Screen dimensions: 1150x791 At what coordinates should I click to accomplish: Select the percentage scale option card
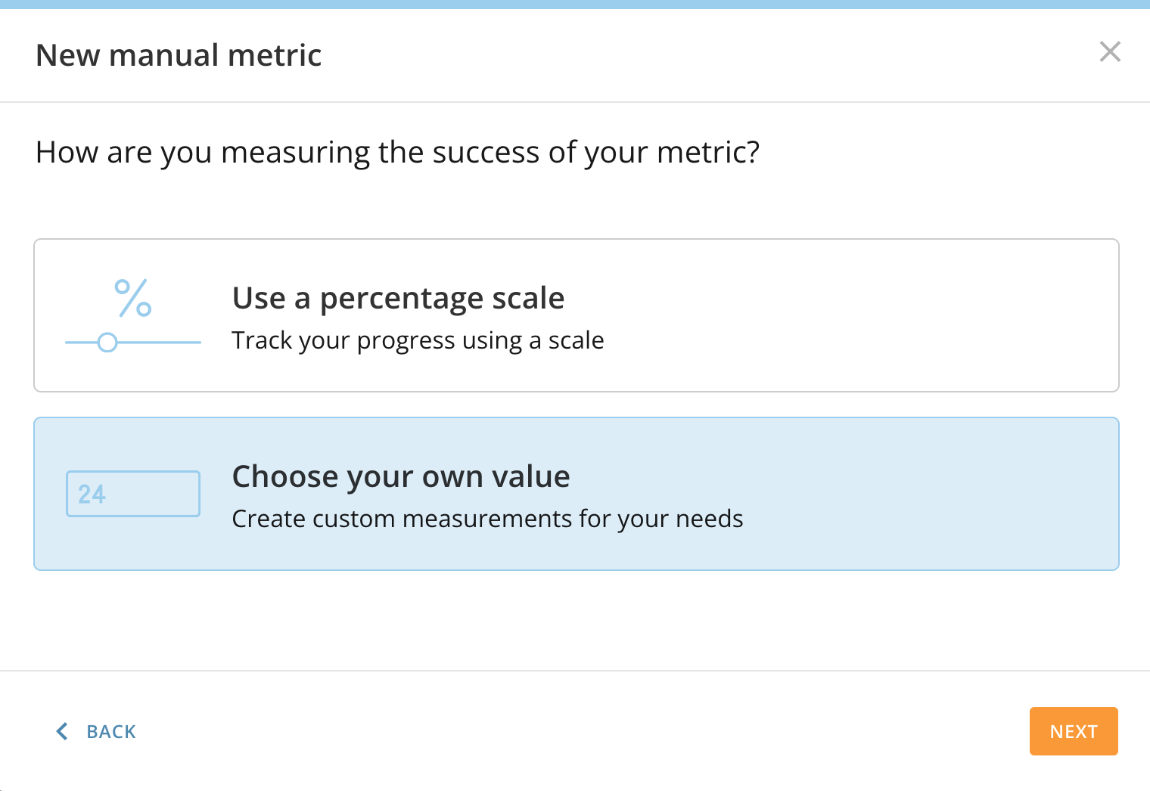[832, 315]
